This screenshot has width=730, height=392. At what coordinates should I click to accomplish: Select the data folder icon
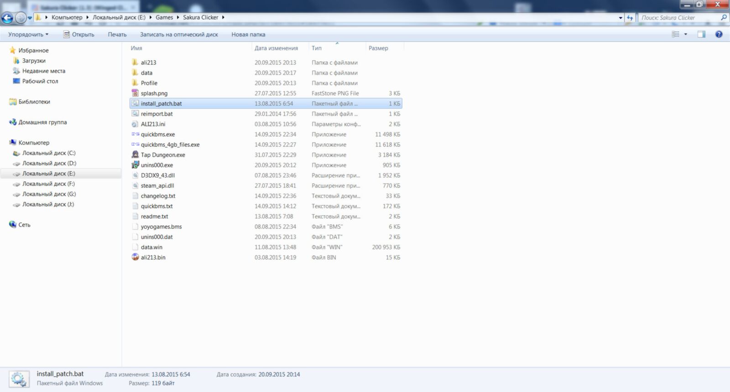click(135, 72)
